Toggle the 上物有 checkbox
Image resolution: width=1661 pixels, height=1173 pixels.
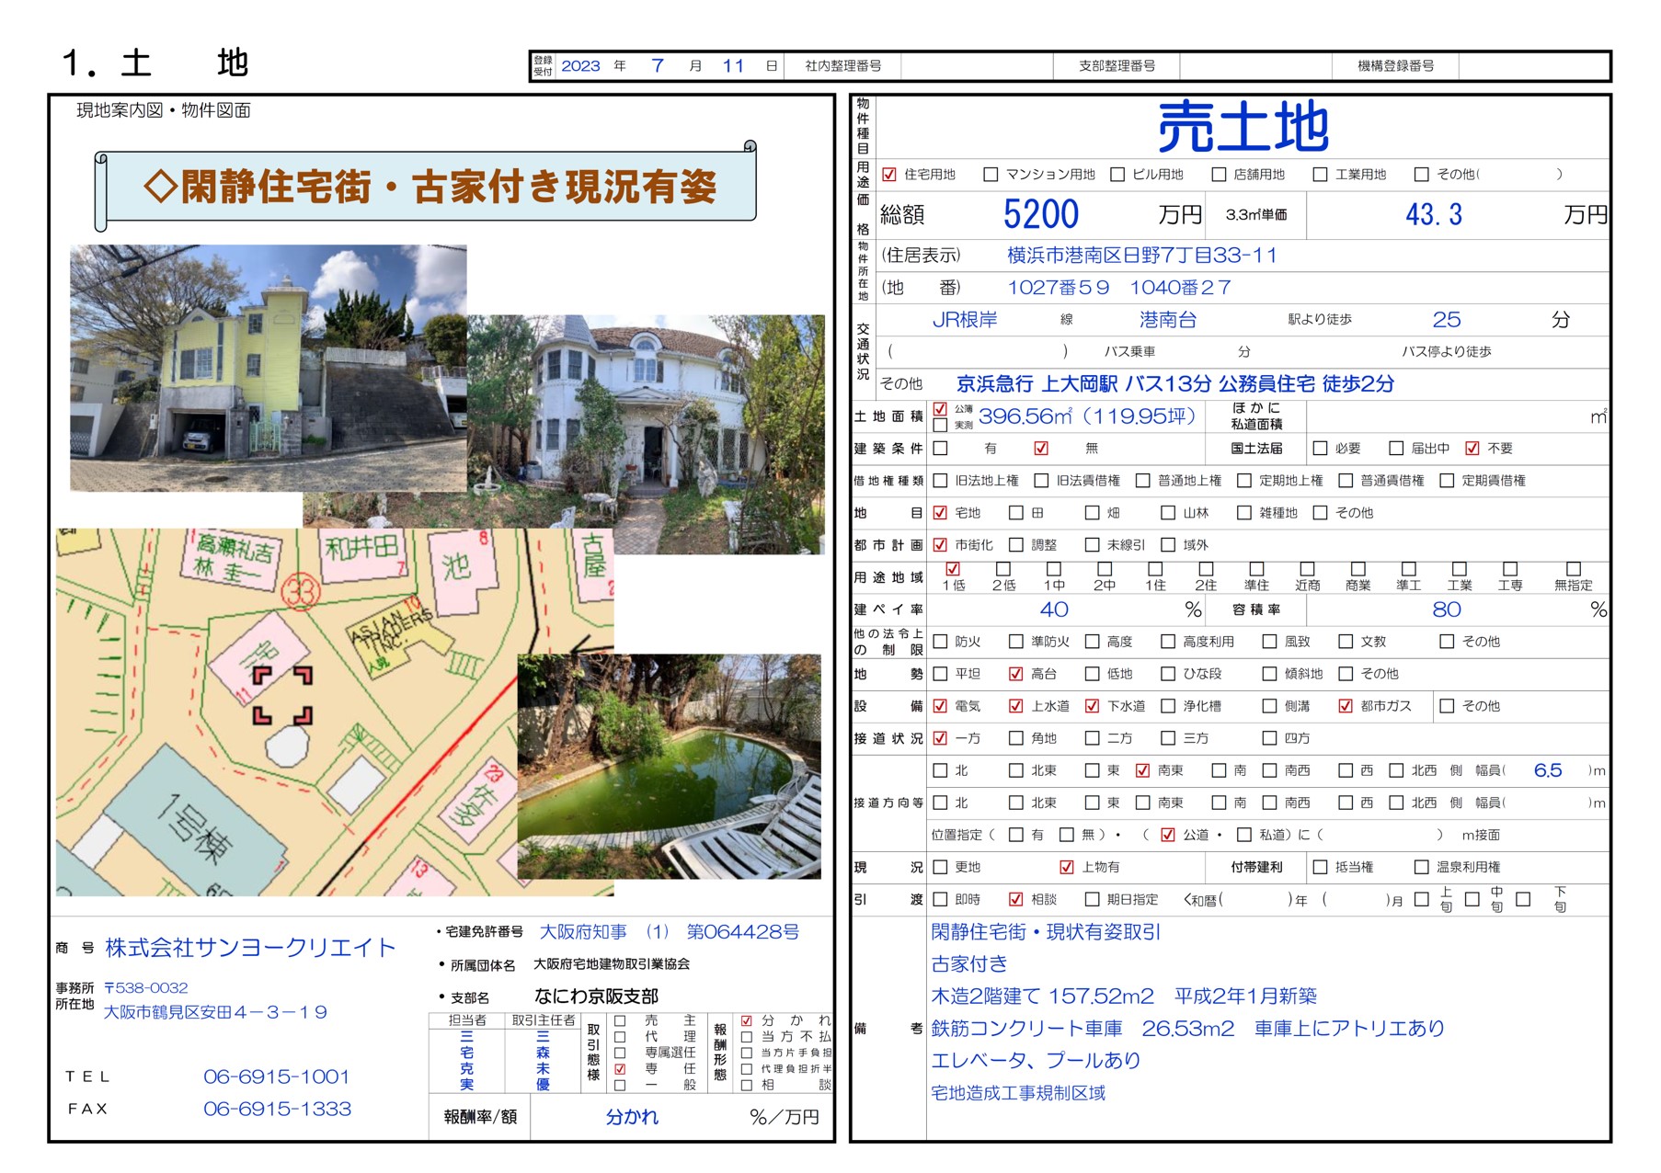point(1067,867)
